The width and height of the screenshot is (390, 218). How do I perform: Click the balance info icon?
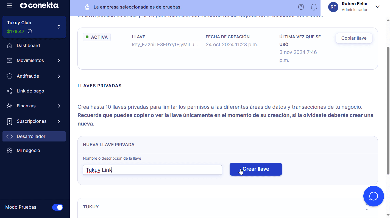(30, 31)
